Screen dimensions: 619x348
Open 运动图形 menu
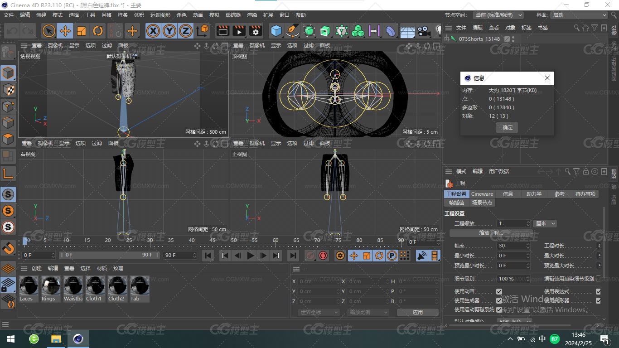click(x=160, y=15)
